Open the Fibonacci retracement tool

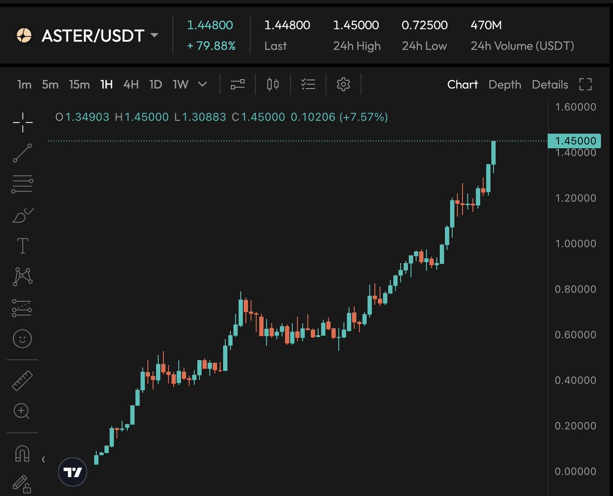coord(22,184)
